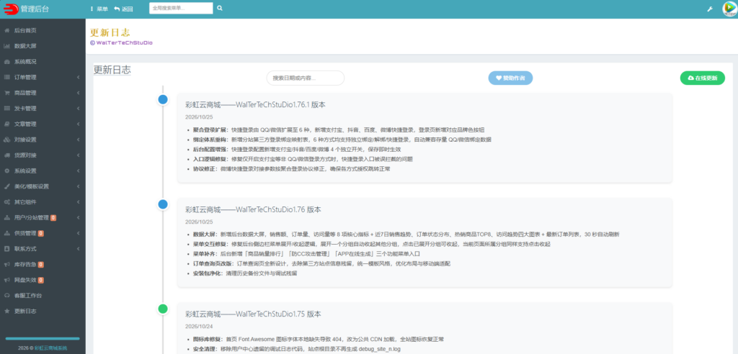This screenshot has width=738, height=354.
Task: Click the headset icon beside 客服工作台
Action: point(6,295)
